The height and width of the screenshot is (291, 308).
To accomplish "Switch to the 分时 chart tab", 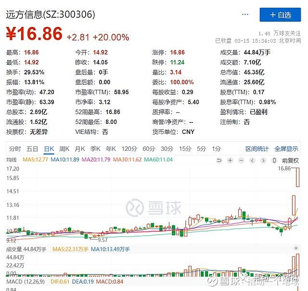I will [x=15, y=149].
